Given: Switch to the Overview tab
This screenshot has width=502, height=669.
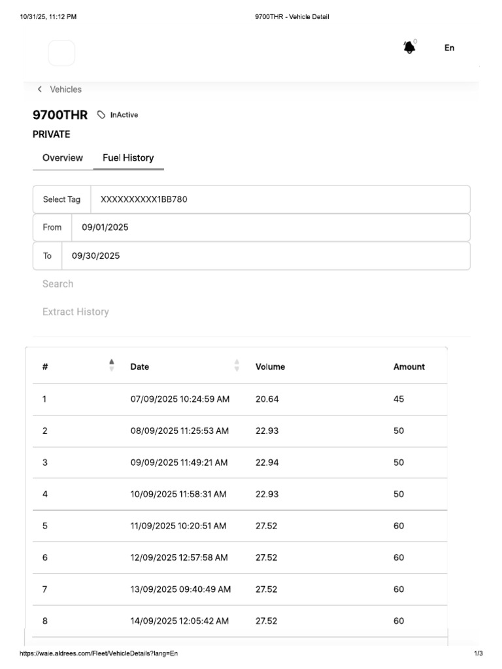Looking at the screenshot, I should pos(63,158).
